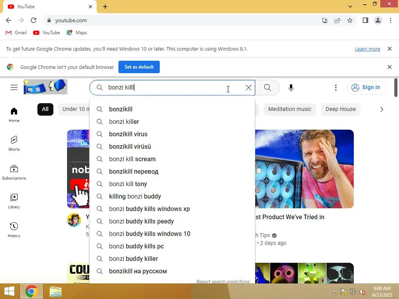Choose suggestion "bonzi buddy kills windows xp"
This screenshot has height=299, width=399.
pos(172,209)
